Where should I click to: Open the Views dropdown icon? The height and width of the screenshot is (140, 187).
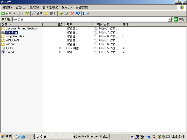[x=86, y=13]
